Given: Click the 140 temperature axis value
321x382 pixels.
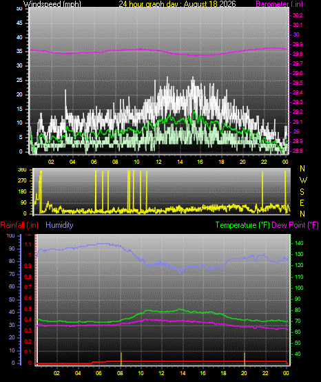Looking at the screenshot, I should [299, 243].
